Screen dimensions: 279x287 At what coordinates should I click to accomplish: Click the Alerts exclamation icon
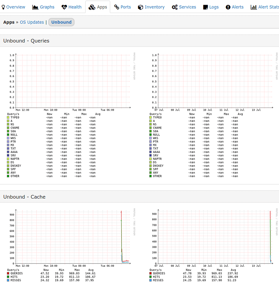(x=228, y=7)
